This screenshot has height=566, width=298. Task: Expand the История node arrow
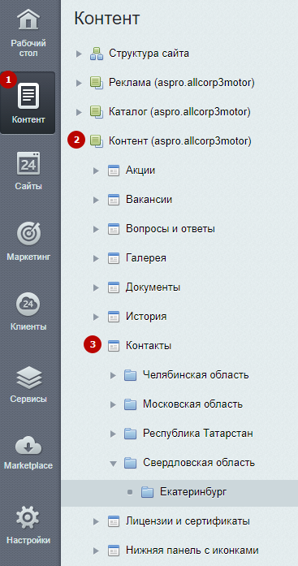(96, 318)
